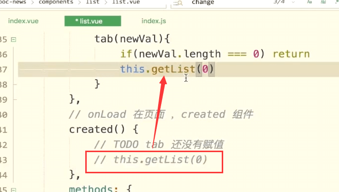The width and height of the screenshot is (339, 192).
Task: Click the "methods: {" code line
Action: [x=101, y=189]
